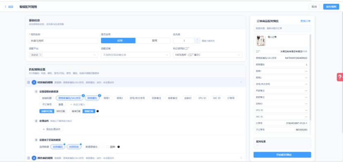Screen dimensions: 343x162
Task: Click the preview panel vertical scrollbar
Action: pyautogui.click(x=310, y=78)
